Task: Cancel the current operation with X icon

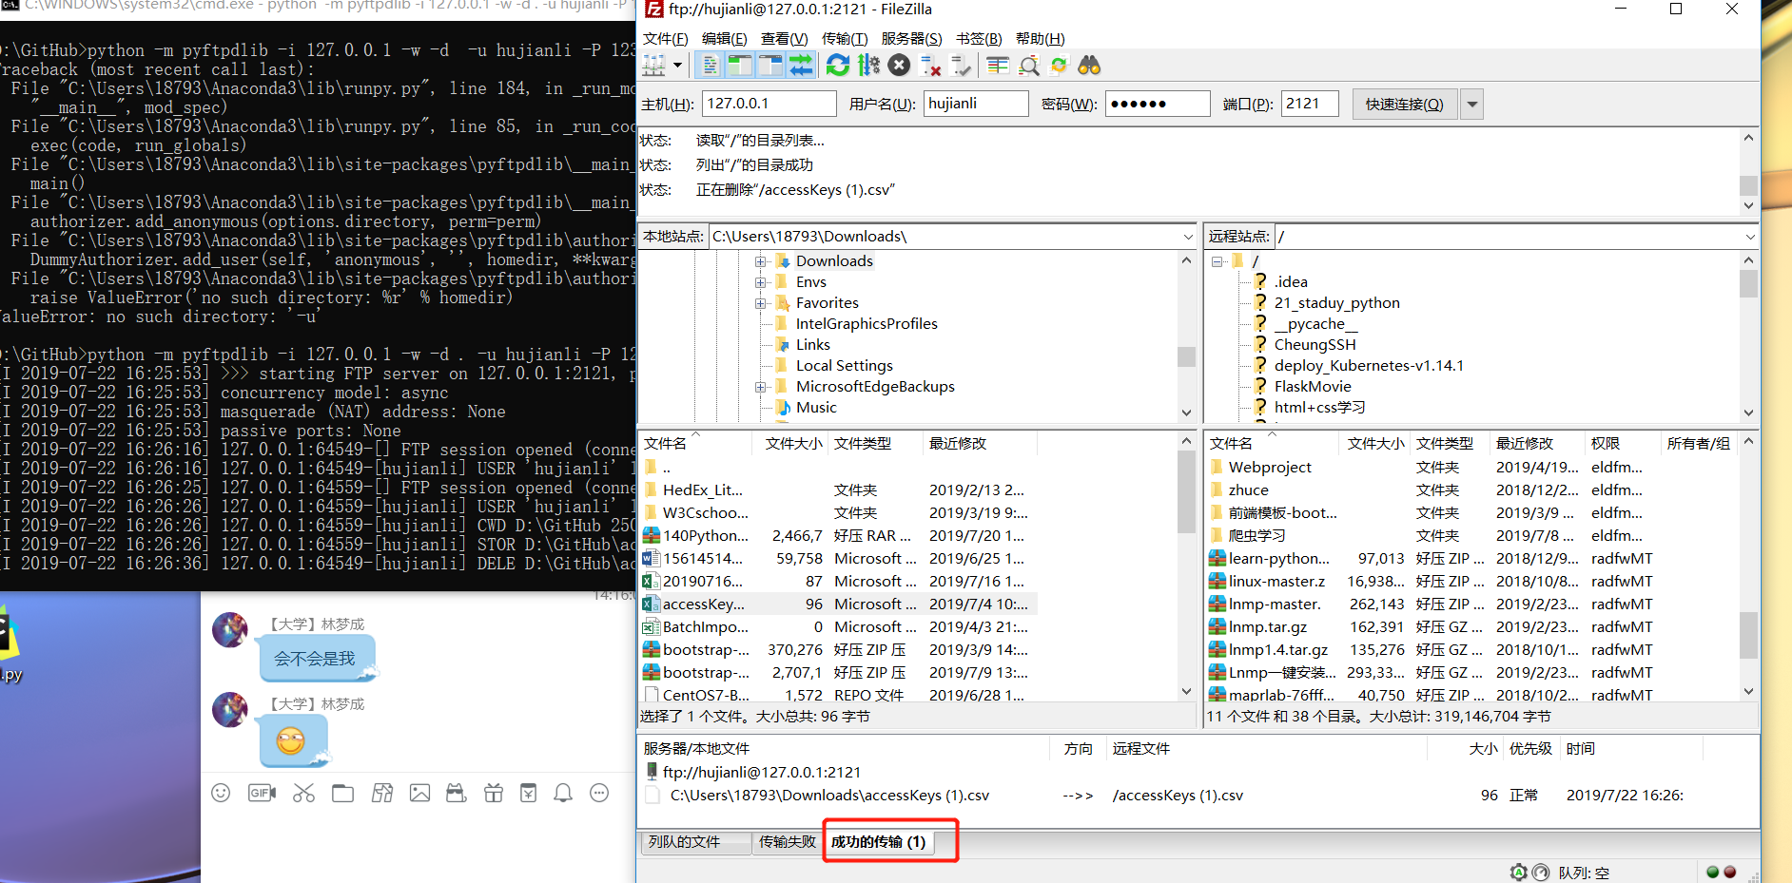Action: [x=899, y=66]
